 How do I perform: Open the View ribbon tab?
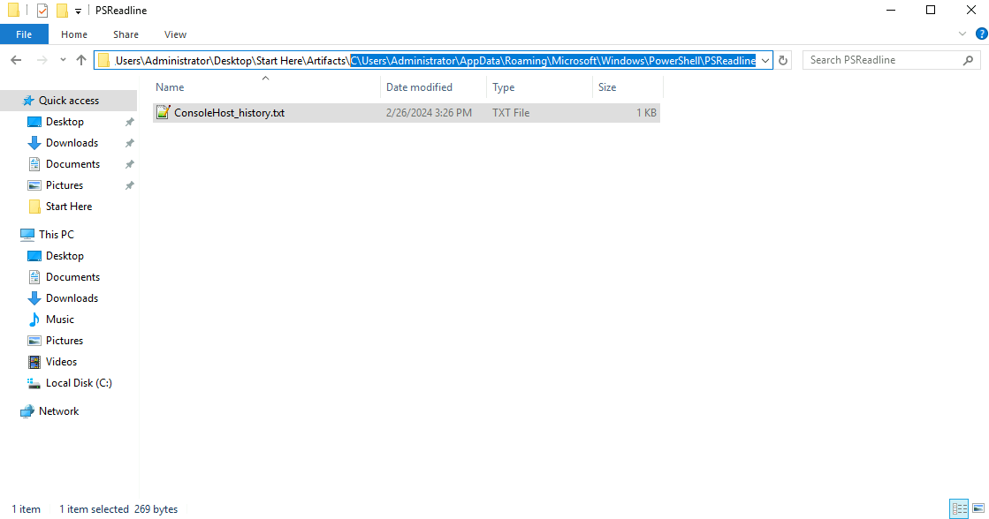click(x=175, y=34)
